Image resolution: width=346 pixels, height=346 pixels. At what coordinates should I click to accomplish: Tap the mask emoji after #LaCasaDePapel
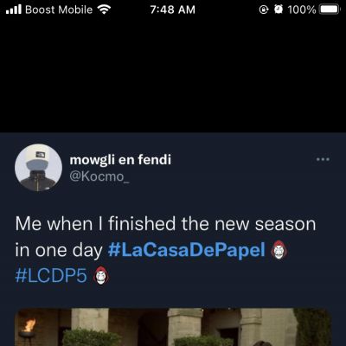tap(279, 250)
